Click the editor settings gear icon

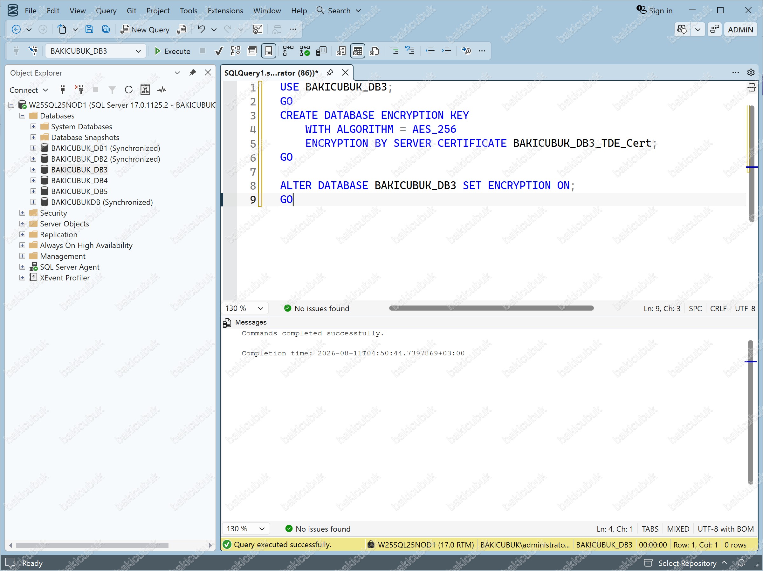[x=751, y=72]
